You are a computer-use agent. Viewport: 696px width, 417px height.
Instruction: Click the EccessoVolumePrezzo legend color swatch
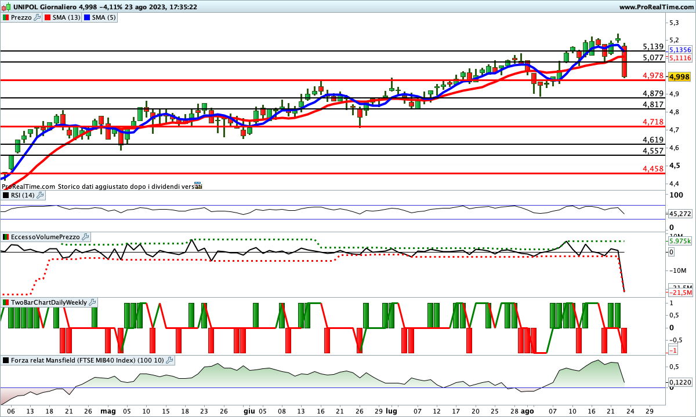pyautogui.click(x=6, y=237)
